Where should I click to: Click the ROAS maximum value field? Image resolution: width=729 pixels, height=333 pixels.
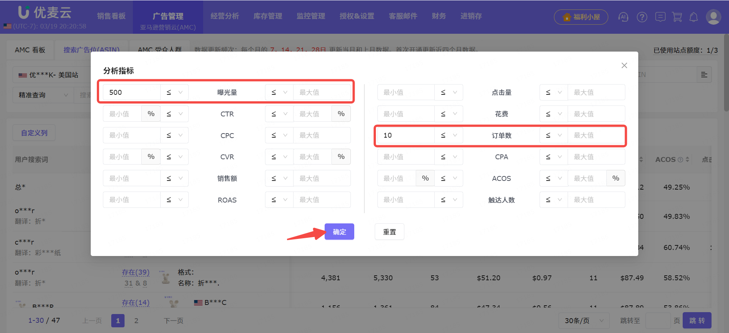coord(322,199)
